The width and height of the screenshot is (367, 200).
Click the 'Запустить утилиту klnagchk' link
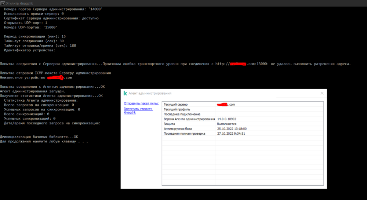(x=138, y=111)
